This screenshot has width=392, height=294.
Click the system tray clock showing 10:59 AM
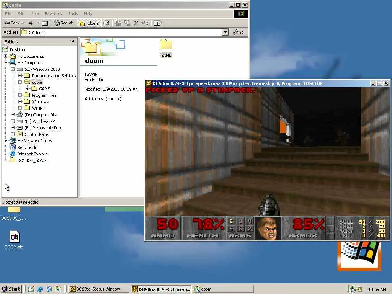pos(377,289)
